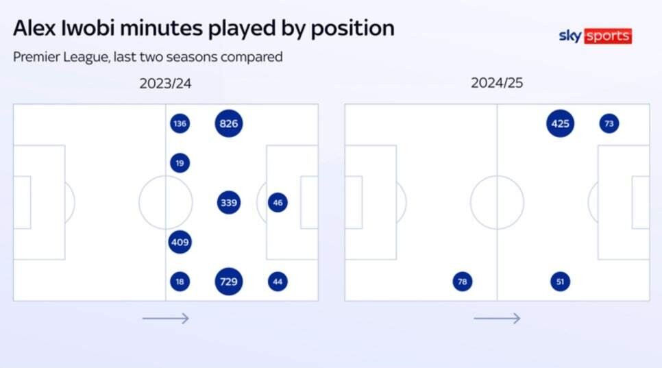Click the Premier League subtitle text
Viewport: 662px width, 368px height.
point(148,57)
